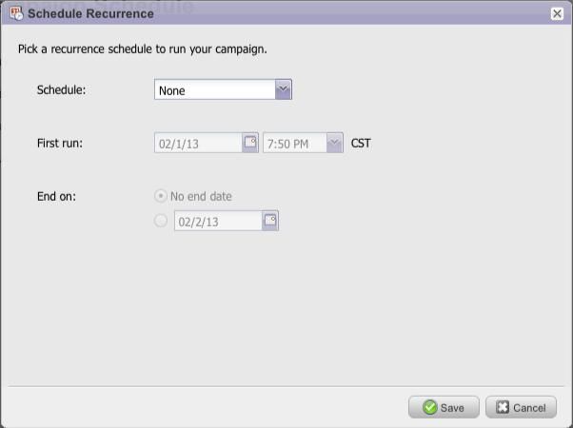Click the Schedule combo box showing None

click(x=214, y=90)
